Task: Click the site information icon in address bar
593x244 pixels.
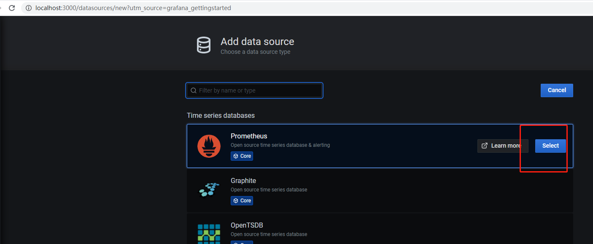Action: click(29, 8)
